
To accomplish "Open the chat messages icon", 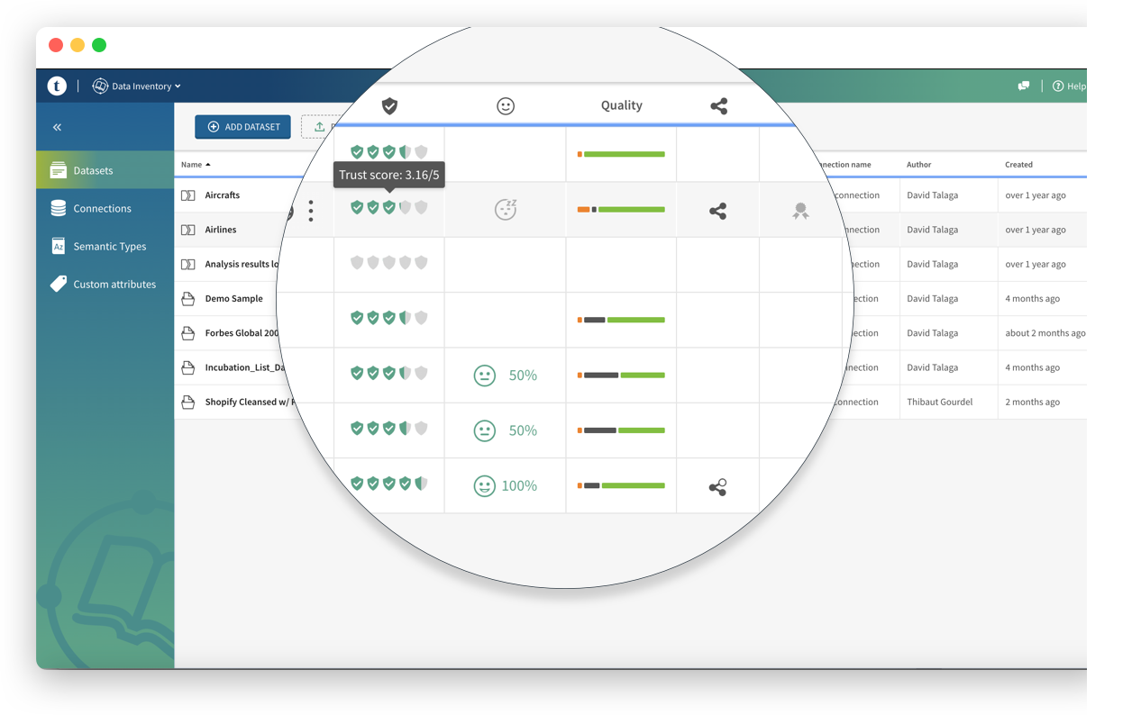I will tap(1024, 86).
